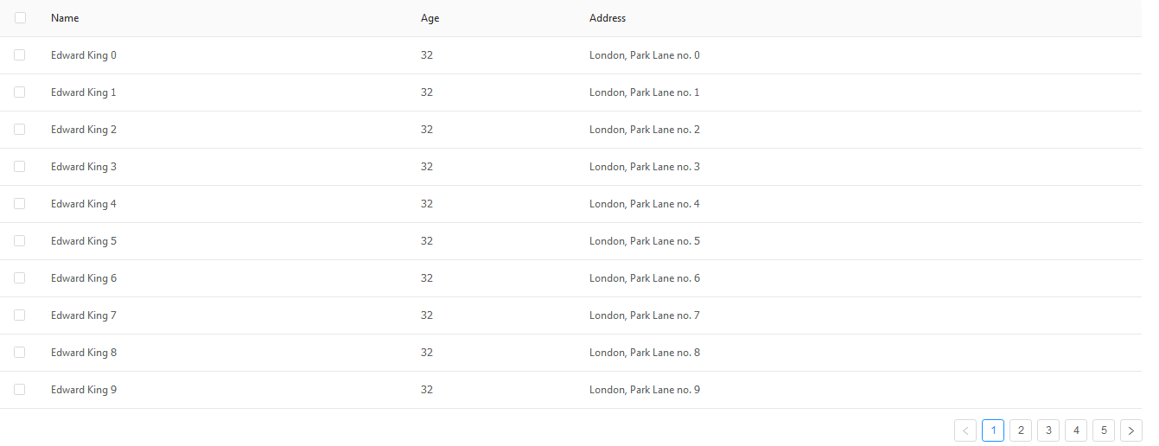Image resolution: width=1159 pixels, height=446 pixels.
Task: Select the Edward King 3 row checkbox
Action: tap(20, 166)
